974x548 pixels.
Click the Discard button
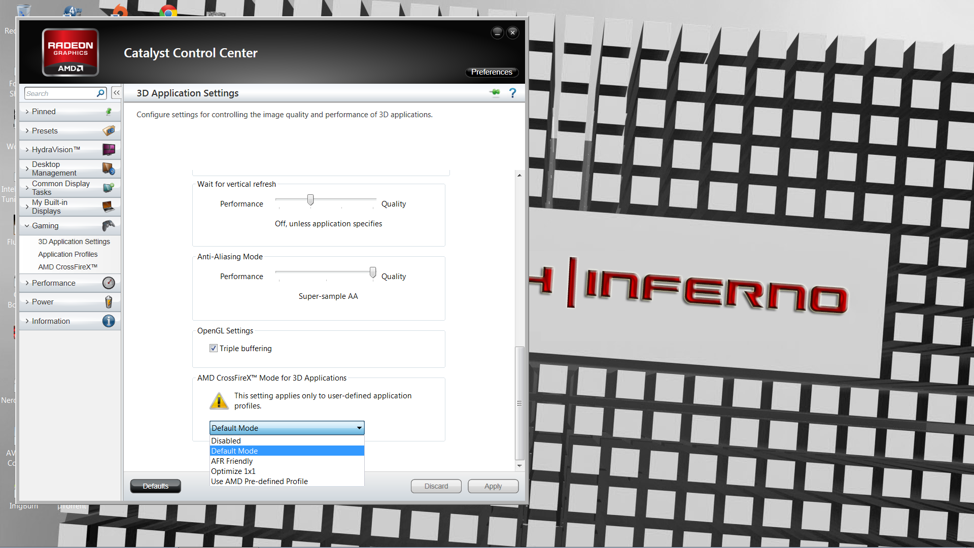436,486
